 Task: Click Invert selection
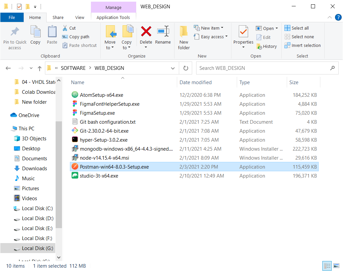[x=302, y=46]
